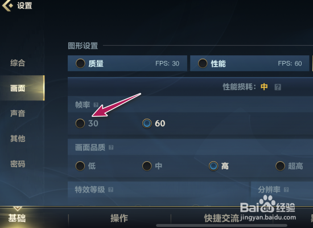Image resolution: width=313 pixels, height=228 pixels.
Task: Open the 其他 settings section
Action: pyautogui.click(x=18, y=139)
